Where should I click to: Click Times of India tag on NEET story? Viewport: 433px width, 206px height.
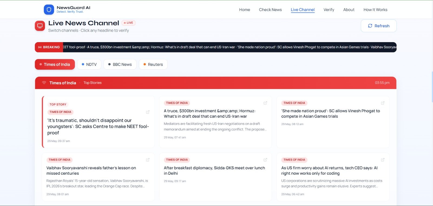(60, 112)
